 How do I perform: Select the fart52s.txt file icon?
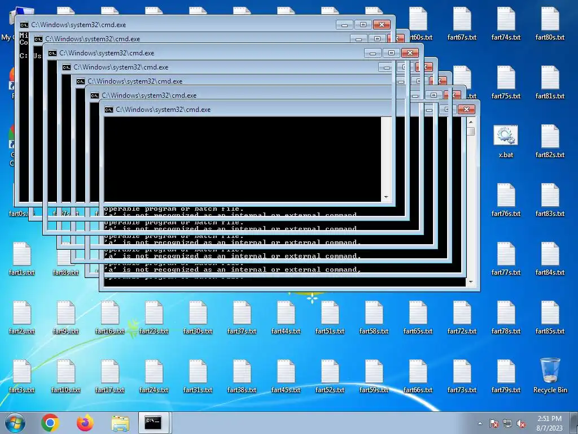(330, 376)
